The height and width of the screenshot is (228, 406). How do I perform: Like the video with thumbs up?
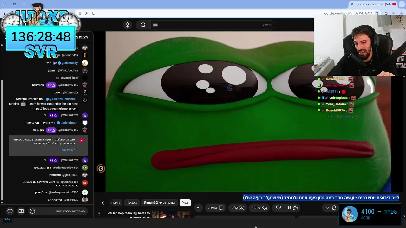coord(293,208)
